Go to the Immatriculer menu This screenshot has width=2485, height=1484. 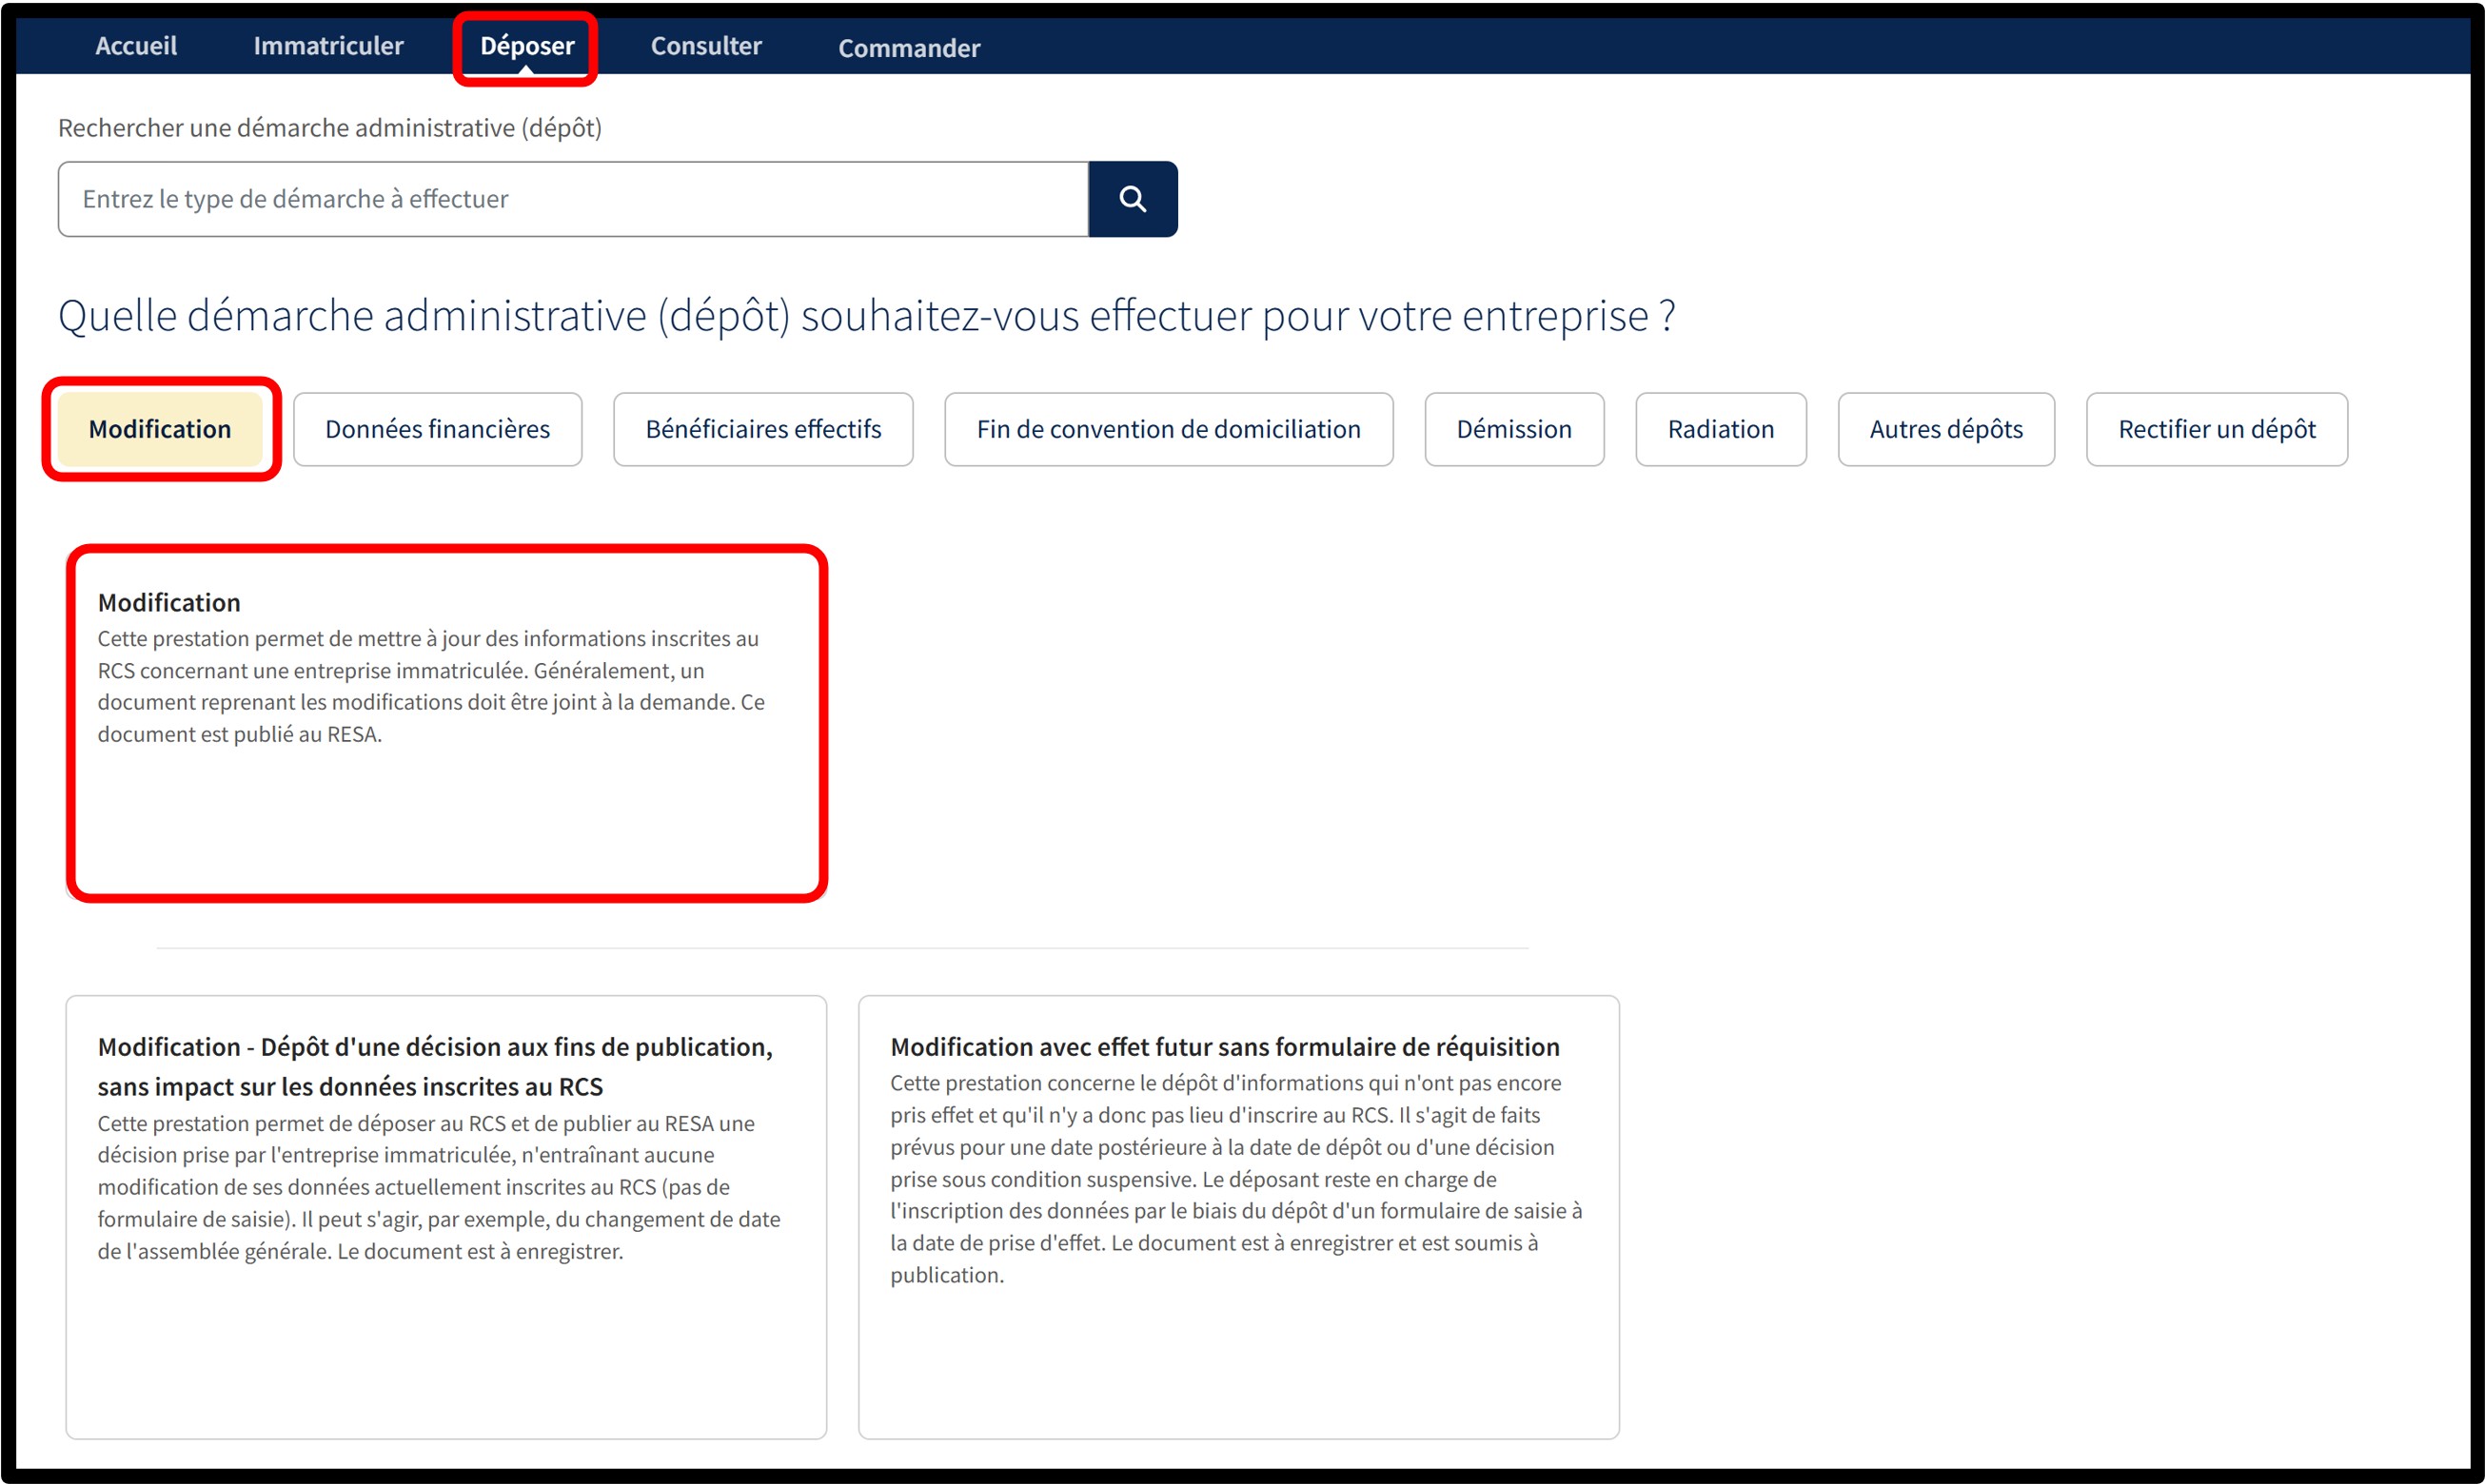pyautogui.click(x=328, y=46)
